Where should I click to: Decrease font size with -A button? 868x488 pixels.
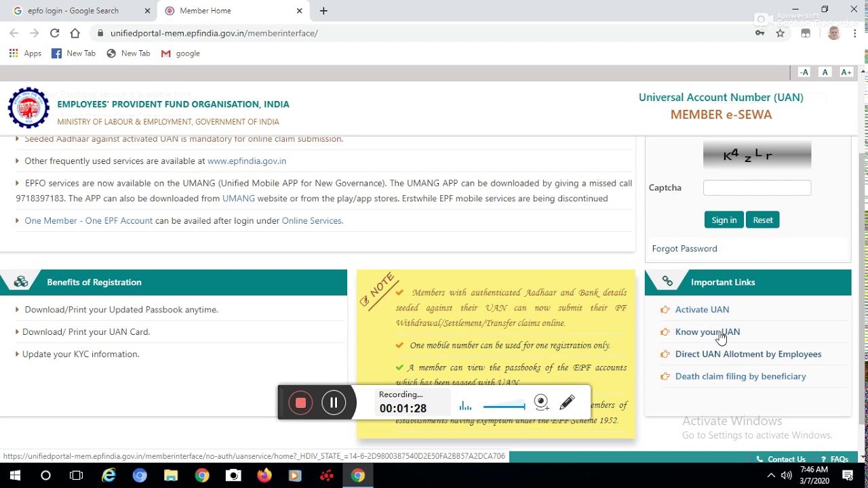(804, 73)
